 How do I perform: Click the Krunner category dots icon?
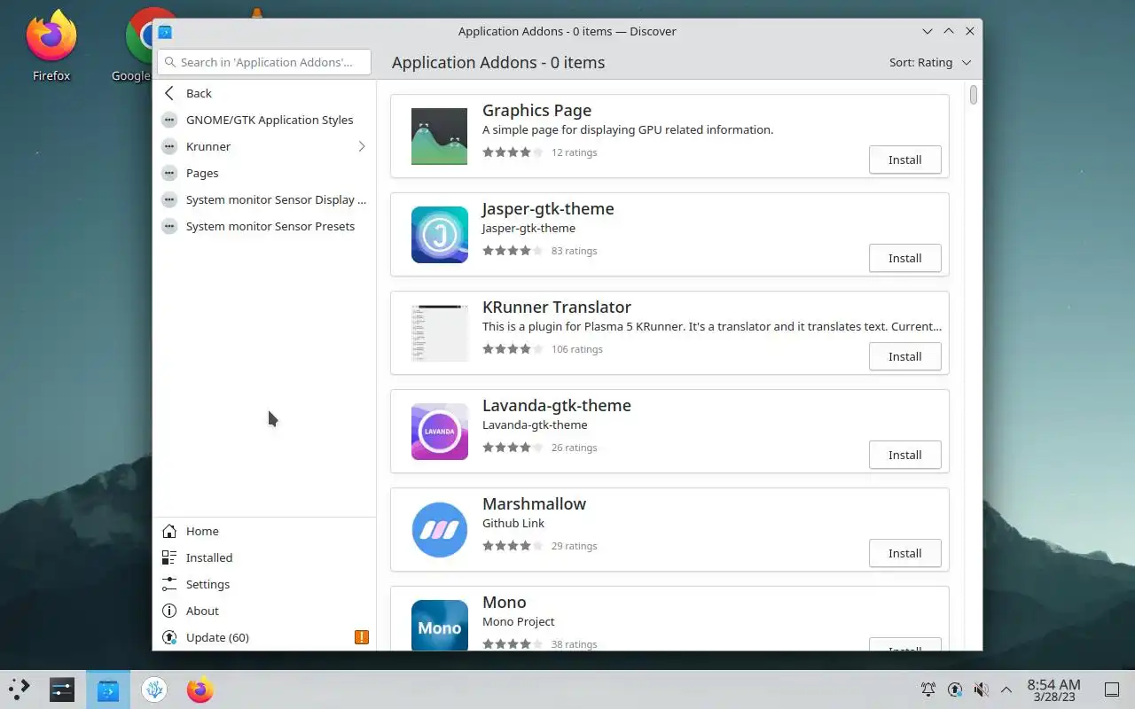[169, 146]
